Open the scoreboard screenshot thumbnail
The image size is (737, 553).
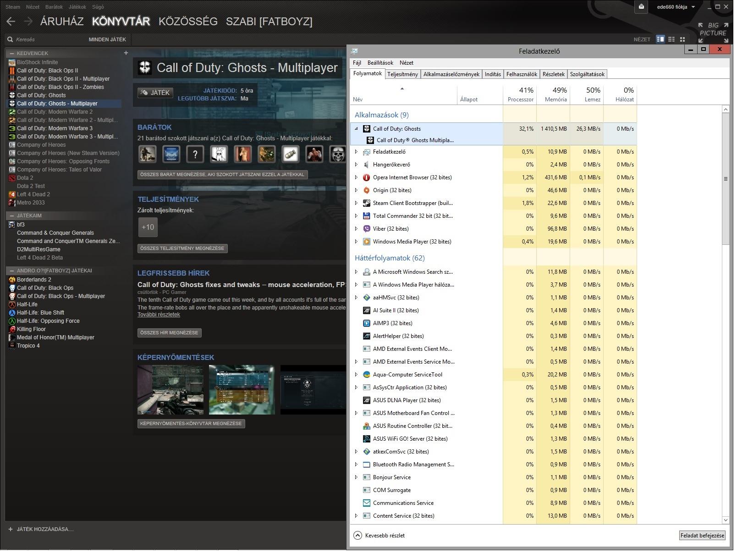pos(242,390)
